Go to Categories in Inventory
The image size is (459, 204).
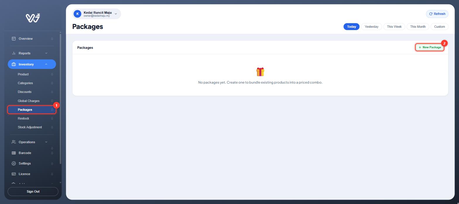pyautogui.click(x=32, y=83)
